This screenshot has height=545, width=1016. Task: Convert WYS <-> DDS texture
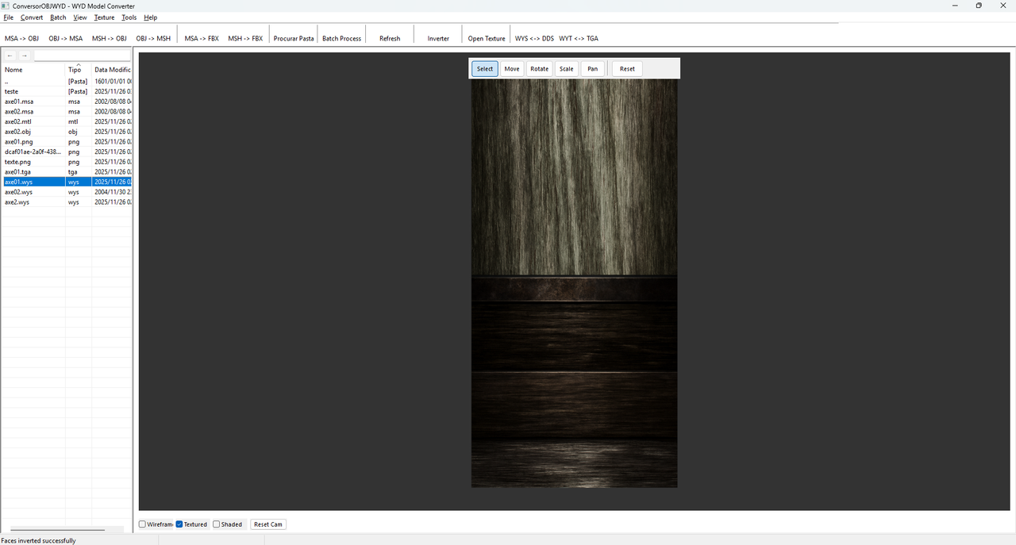tap(534, 38)
